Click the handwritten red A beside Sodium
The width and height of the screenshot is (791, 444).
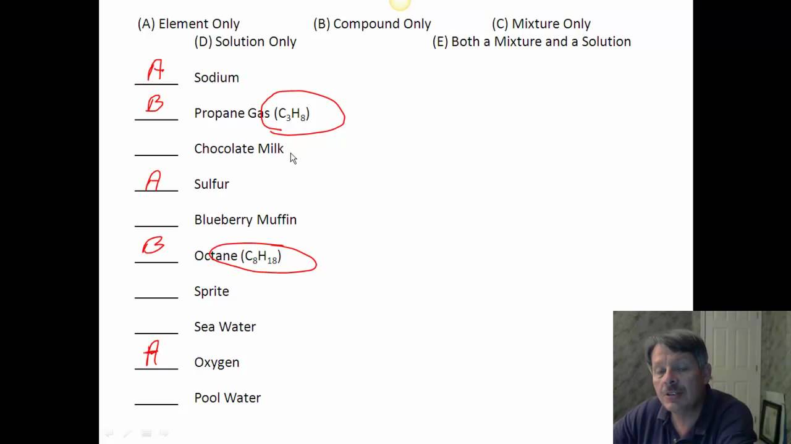tap(156, 70)
